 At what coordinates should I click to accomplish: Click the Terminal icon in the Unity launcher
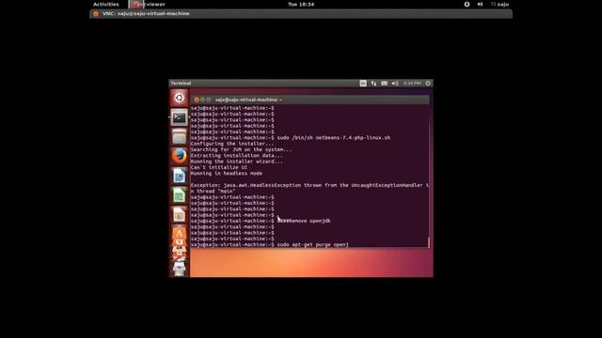point(179,117)
